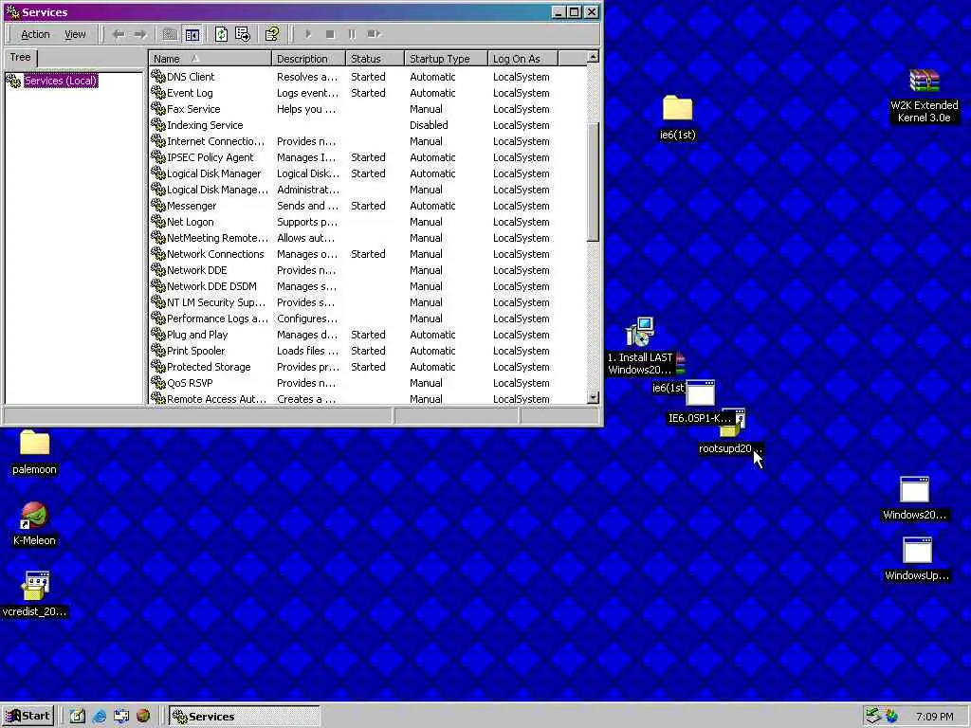Open the Start menu
Image resolution: width=971 pixels, height=728 pixels.
[28, 717]
